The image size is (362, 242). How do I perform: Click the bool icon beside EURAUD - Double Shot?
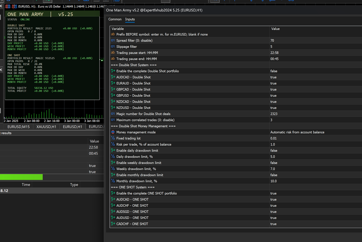[113, 83]
